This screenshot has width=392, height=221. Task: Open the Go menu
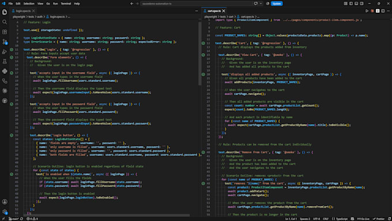(48, 3)
